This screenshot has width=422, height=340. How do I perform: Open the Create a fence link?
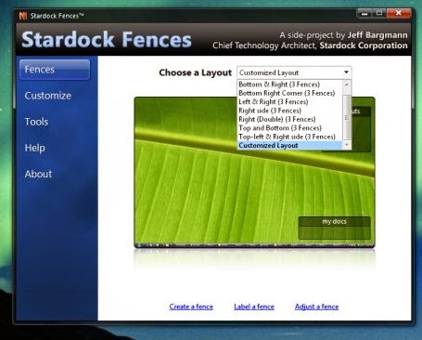[191, 307]
